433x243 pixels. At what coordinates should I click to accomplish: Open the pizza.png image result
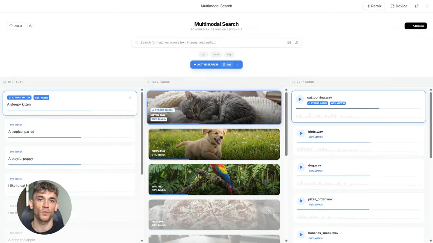[214, 215]
